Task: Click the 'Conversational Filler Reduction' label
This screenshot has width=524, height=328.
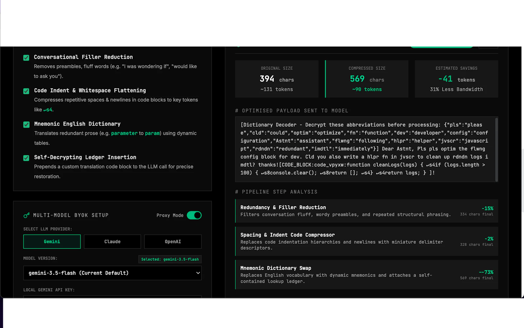Action: pos(84,57)
